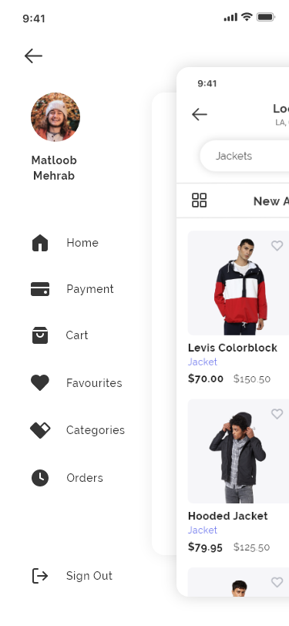Open Matloob Mehrab's profile picture
The image size is (289, 626).
55,117
